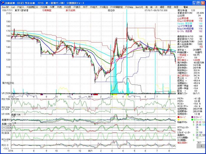The height and width of the screenshot is (154, 206).
Task: Click the 5DayCMA売目標 114 line
Action: pyautogui.click(x=190, y=29)
